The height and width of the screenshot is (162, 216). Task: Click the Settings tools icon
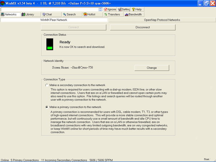(x=120, y=9)
